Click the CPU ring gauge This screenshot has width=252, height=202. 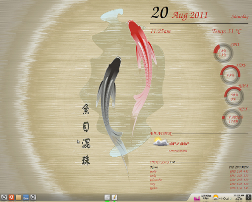223,53
